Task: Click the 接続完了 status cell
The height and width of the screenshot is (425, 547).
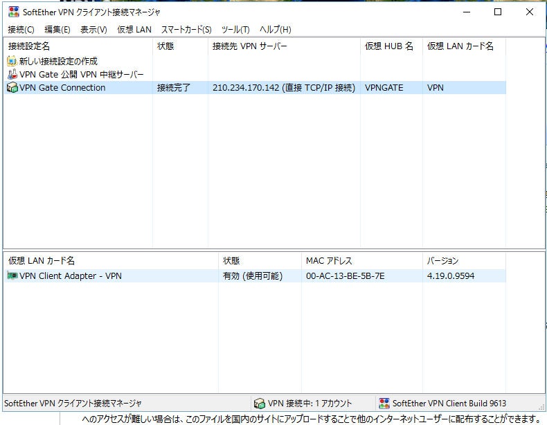Action: coord(173,87)
